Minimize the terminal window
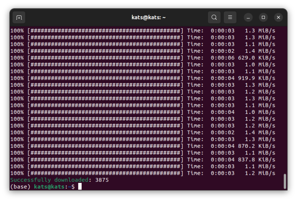The image size is (297, 201). pos(248,17)
